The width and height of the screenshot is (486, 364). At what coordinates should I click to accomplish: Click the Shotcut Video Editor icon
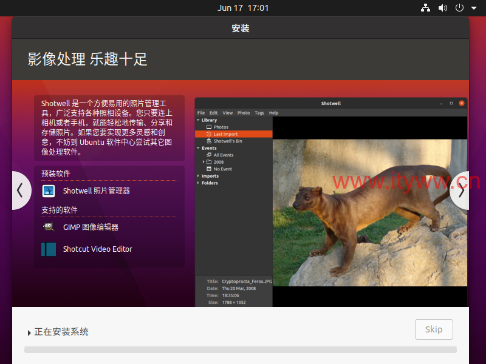[49, 249]
